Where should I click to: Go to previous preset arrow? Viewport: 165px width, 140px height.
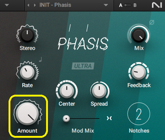click(x=28, y=5)
